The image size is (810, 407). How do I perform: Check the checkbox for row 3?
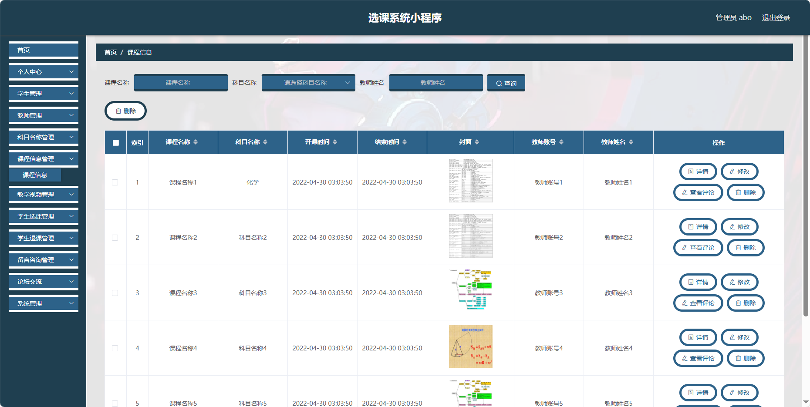[x=115, y=293]
